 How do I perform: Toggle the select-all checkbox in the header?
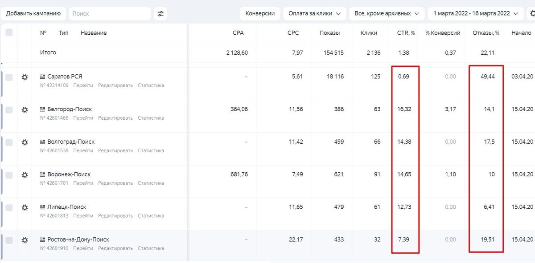[9, 32]
